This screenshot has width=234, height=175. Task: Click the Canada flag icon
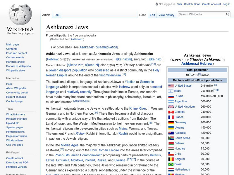(171, 112)
